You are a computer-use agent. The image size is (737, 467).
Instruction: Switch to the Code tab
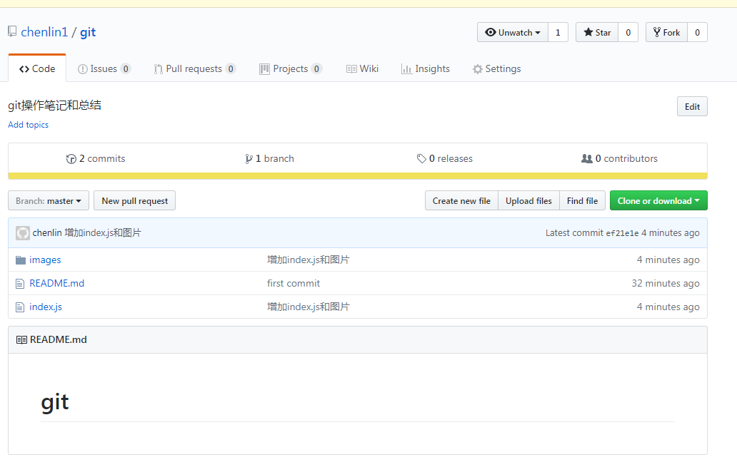[37, 68]
